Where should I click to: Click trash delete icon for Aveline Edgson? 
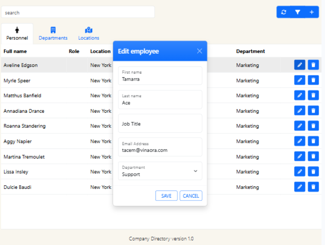tap(313, 65)
